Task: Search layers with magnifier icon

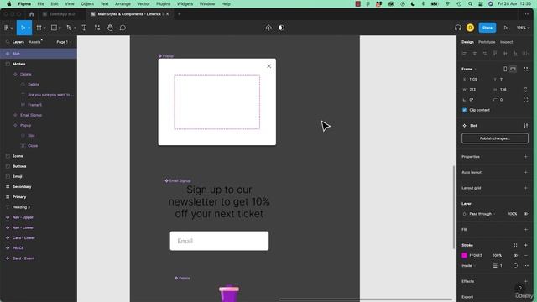Action: click(8, 42)
